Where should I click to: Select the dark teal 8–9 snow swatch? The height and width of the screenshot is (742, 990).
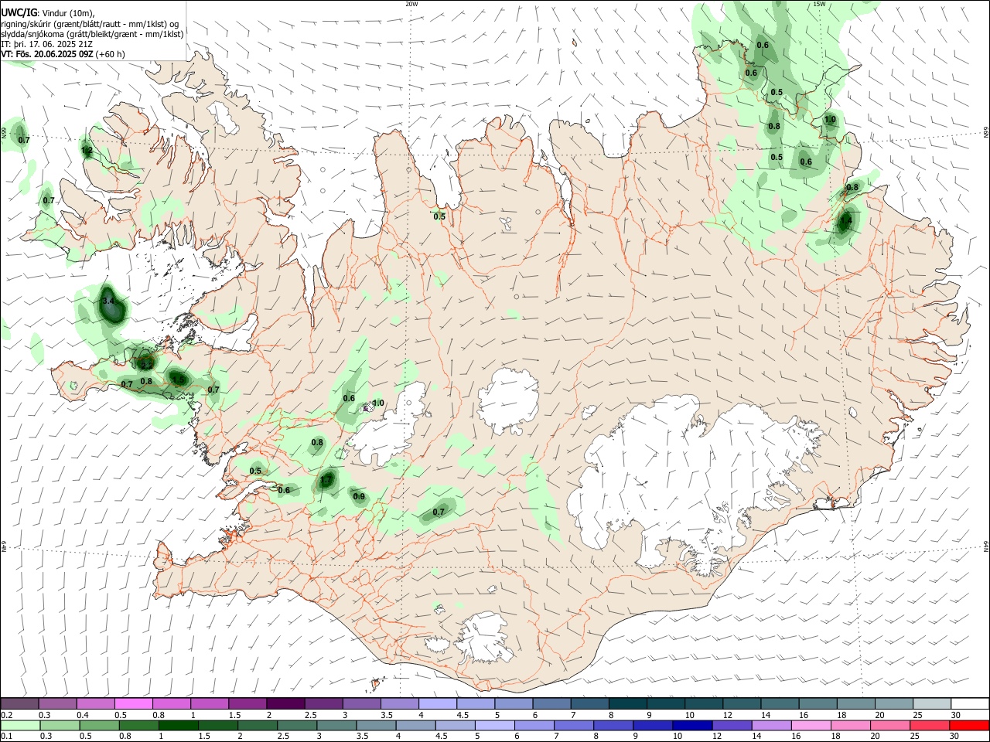(628, 704)
